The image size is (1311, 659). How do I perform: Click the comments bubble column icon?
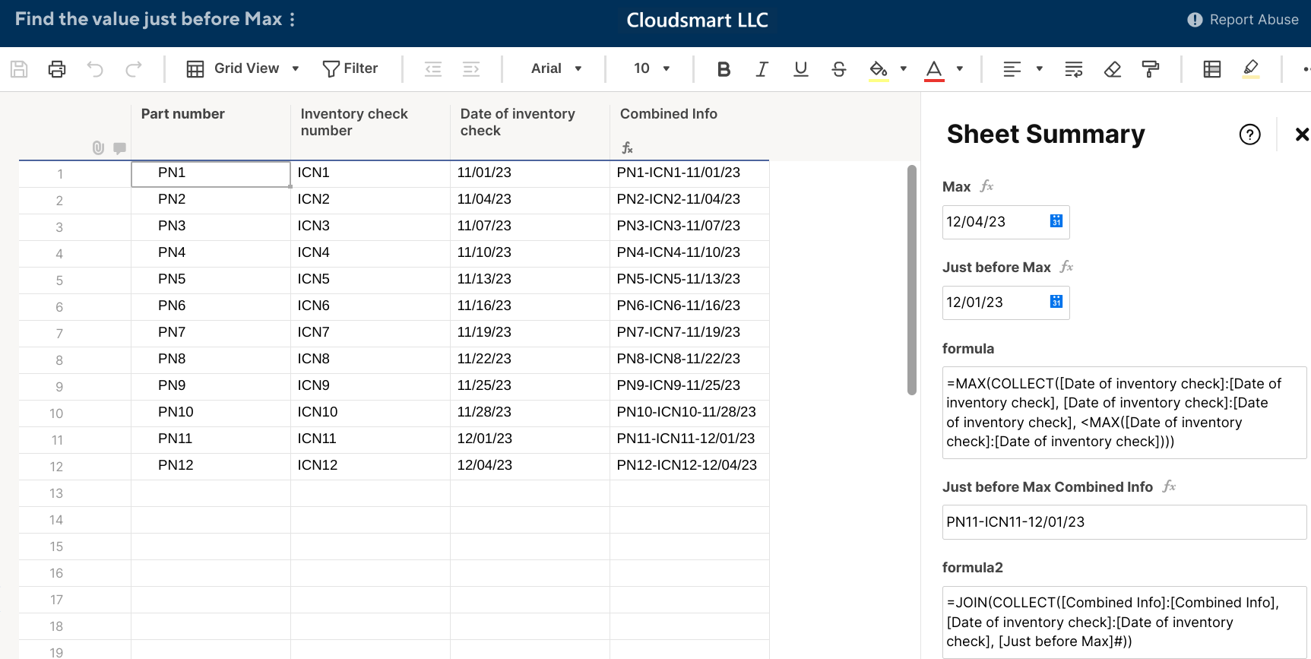119,147
